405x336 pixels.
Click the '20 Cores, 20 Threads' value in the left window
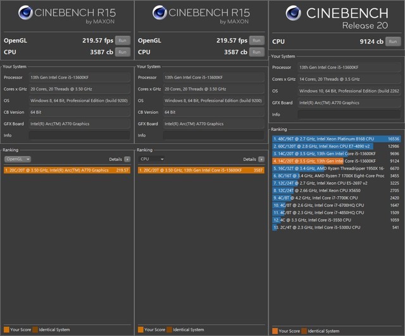(79, 89)
